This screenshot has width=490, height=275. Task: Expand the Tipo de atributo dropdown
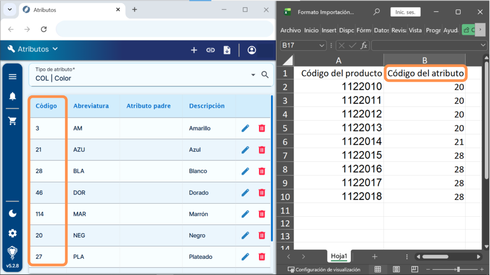[x=253, y=75]
